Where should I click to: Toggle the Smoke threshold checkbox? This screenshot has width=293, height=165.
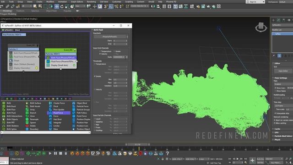[95, 77]
